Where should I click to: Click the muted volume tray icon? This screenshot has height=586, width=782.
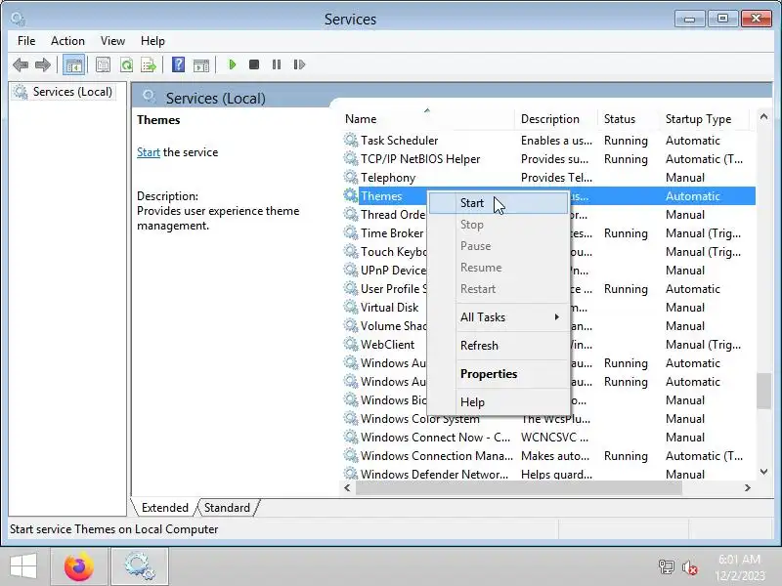[x=690, y=567]
